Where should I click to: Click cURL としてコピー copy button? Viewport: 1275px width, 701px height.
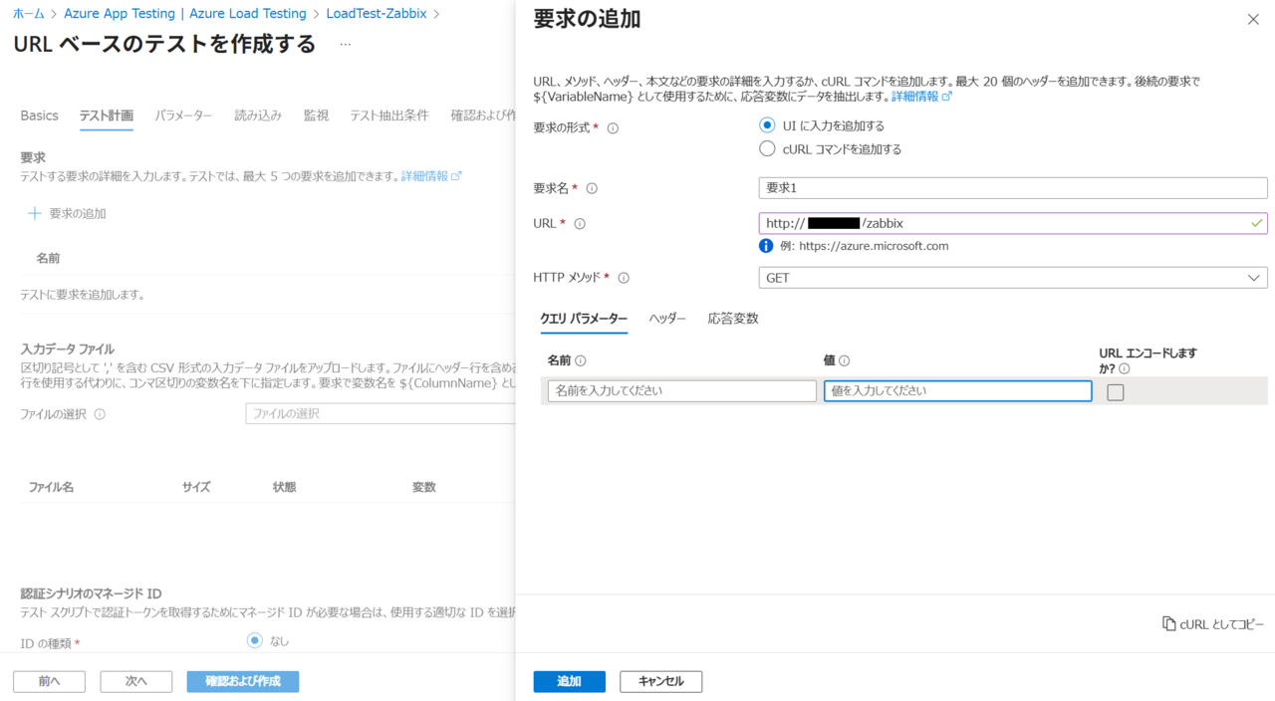[1213, 624]
